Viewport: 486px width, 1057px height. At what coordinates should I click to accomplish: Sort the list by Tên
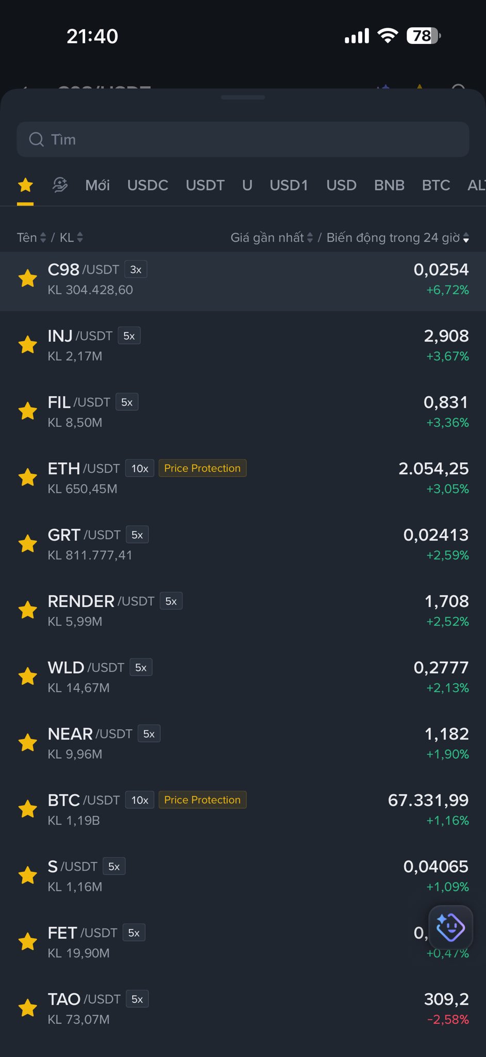31,237
